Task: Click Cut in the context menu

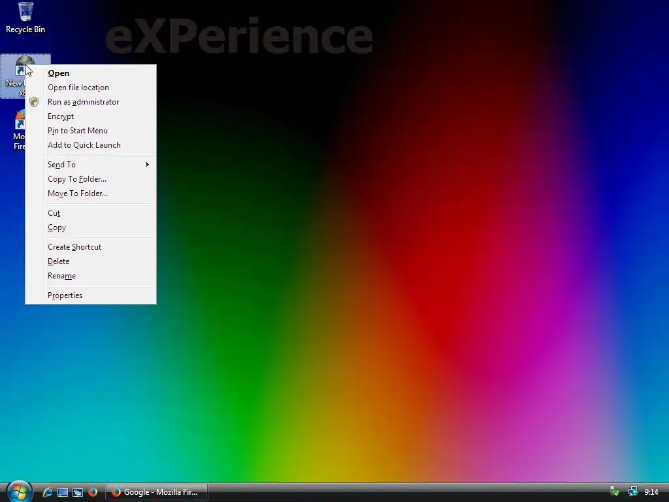Action: pos(91,213)
